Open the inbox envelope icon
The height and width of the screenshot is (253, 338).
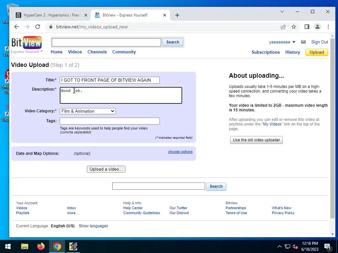[x=303, y=42]
